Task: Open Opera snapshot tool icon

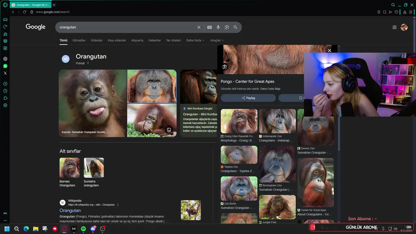Action: (384, 12)
